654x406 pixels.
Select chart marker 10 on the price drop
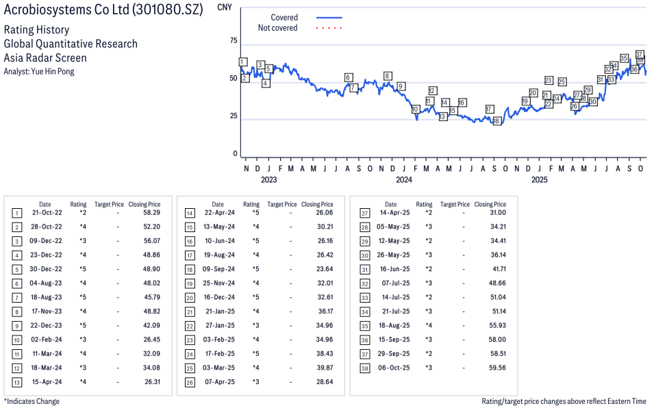pos(415,110)
